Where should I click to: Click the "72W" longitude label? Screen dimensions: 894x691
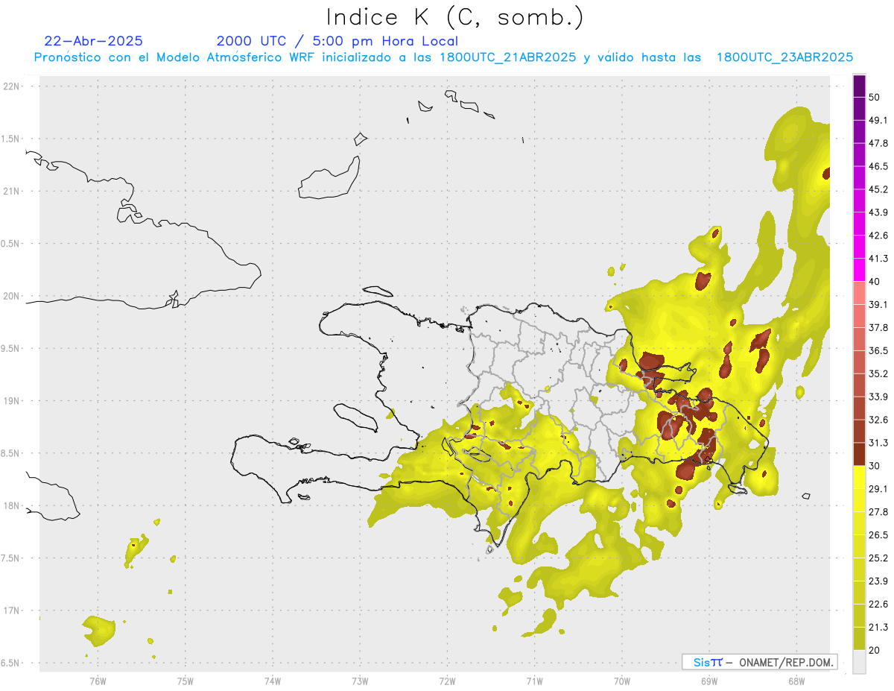click(447, 681)
